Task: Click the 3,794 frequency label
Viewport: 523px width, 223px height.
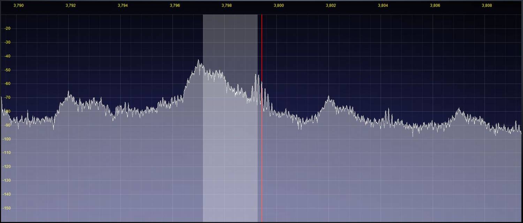Action: click(x=123, y=6)
